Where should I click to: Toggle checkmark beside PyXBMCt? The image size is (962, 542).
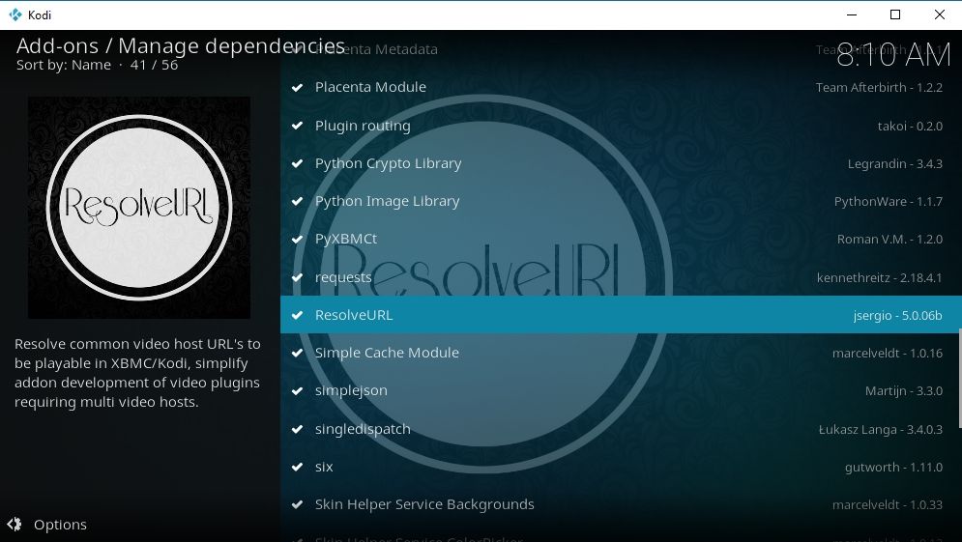coord(298,240)
